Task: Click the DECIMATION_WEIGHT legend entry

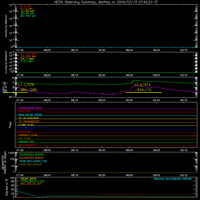Action: [32, 158]
